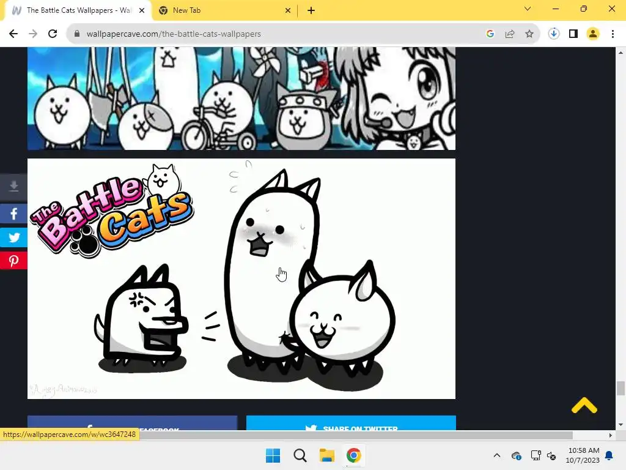
Task: Click the muted volume tray icon
Action: [x=551, y=455]
